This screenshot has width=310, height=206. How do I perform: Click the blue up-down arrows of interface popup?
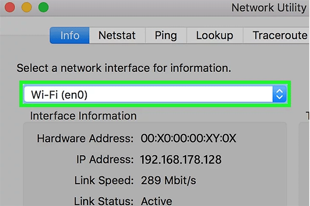279,94
